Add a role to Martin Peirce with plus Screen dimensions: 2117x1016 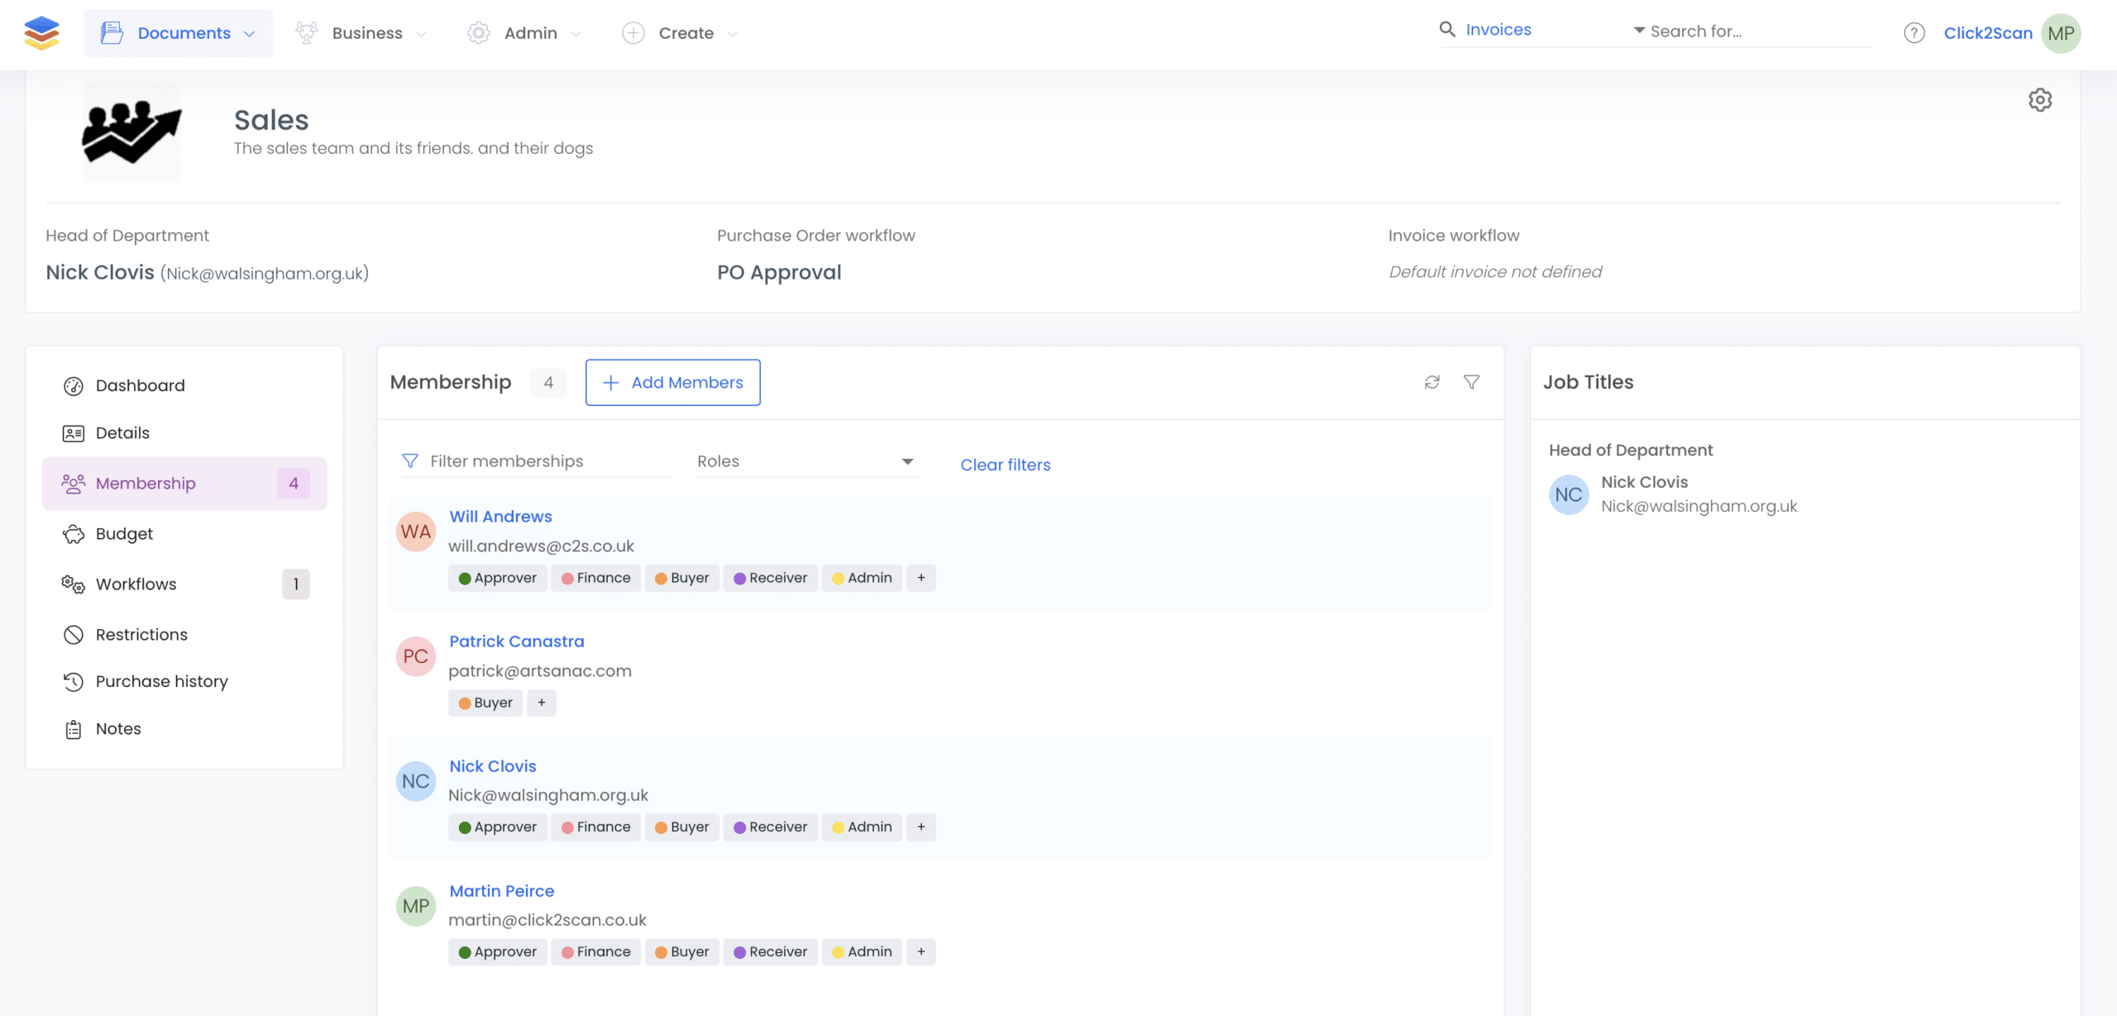click(921, 952)
